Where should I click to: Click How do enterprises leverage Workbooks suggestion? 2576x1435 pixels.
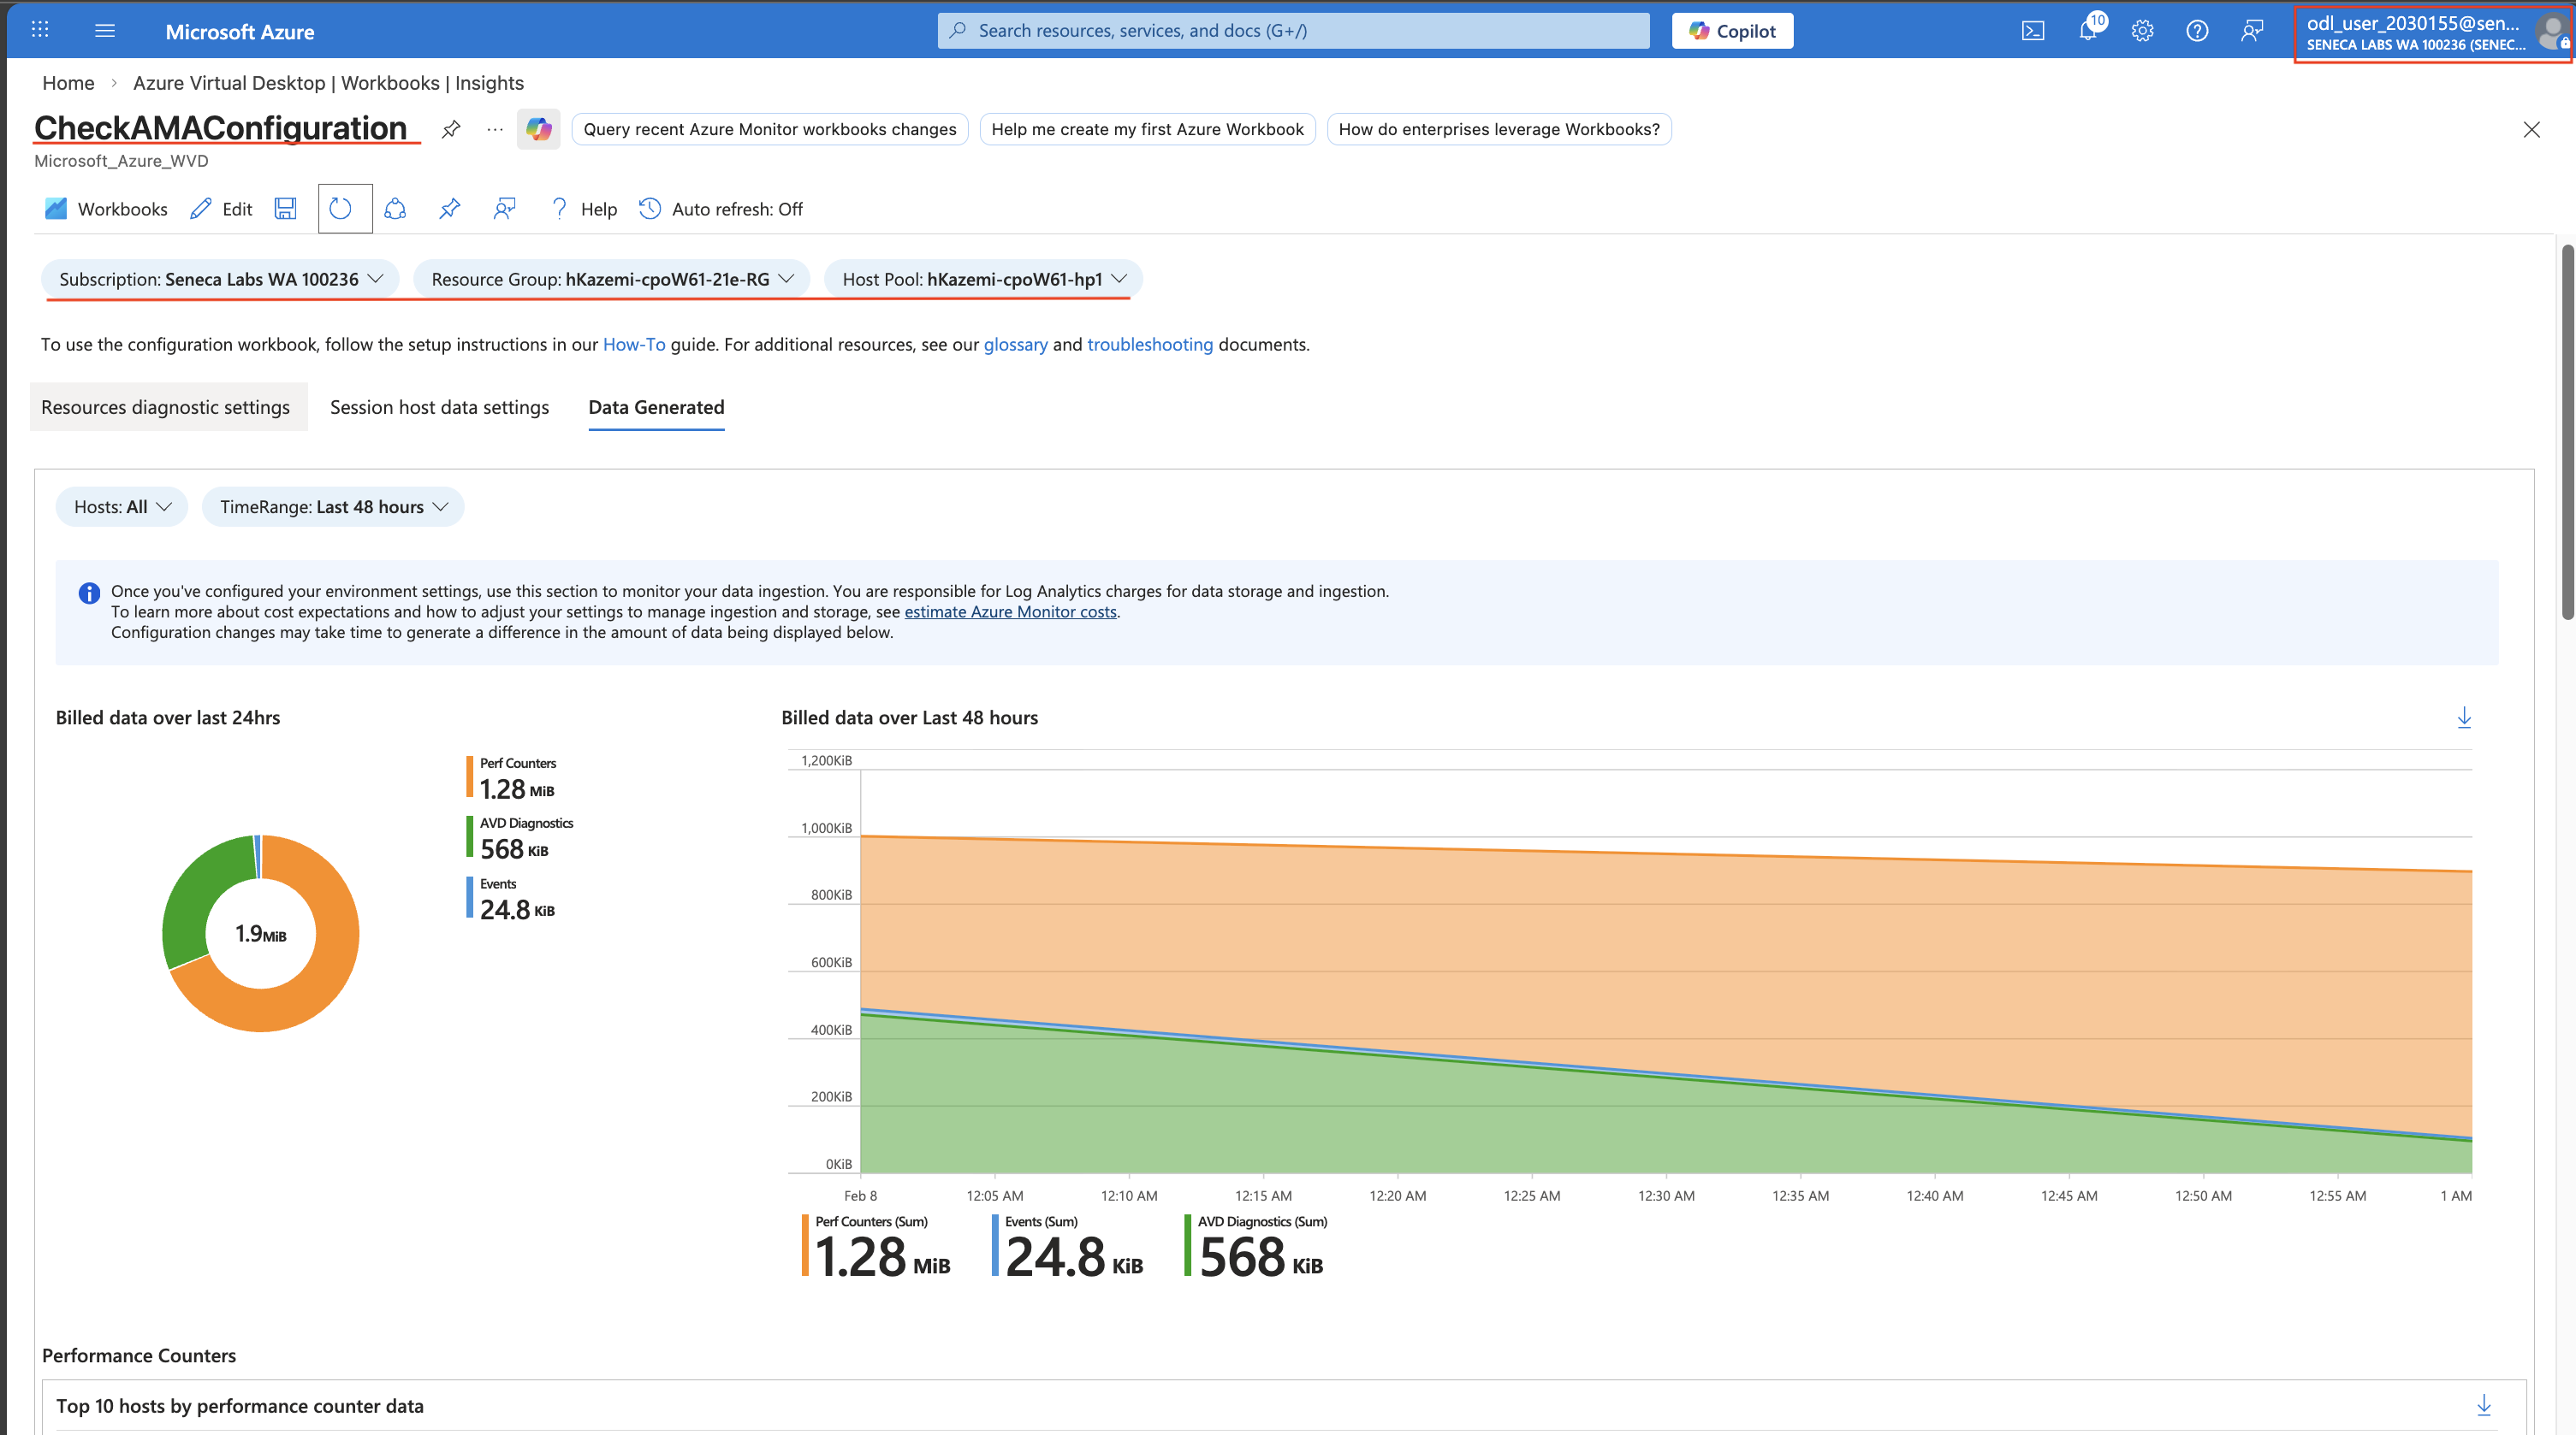(x=1499, y=129)
